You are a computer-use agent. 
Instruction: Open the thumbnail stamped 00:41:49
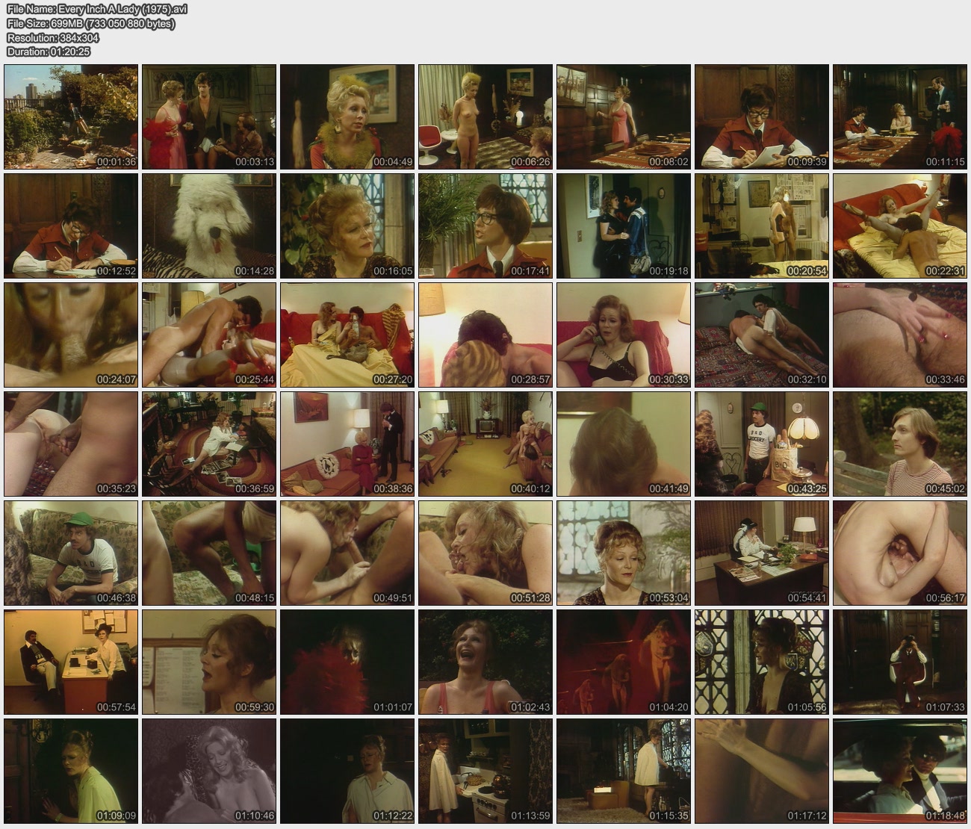[624, 444]
